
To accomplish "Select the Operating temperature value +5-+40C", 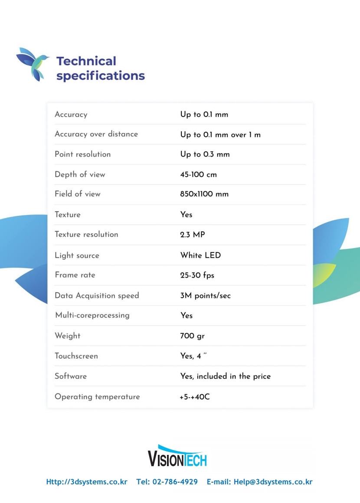I will coord(195,397).
